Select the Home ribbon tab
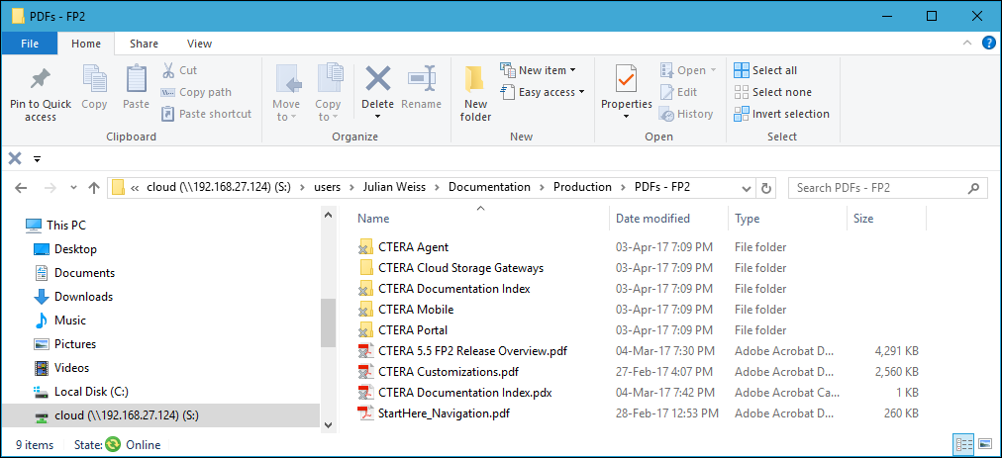 pos(85,44)
